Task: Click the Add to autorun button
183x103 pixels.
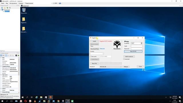Action: point(129,57)
